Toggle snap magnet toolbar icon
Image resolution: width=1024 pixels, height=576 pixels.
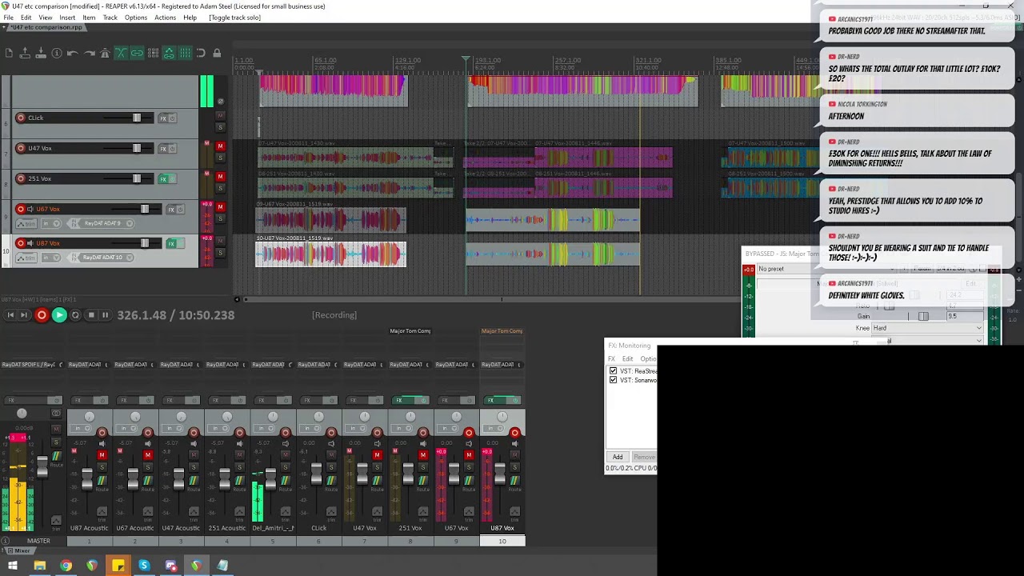pyautogui.click(x=201, y=54)
